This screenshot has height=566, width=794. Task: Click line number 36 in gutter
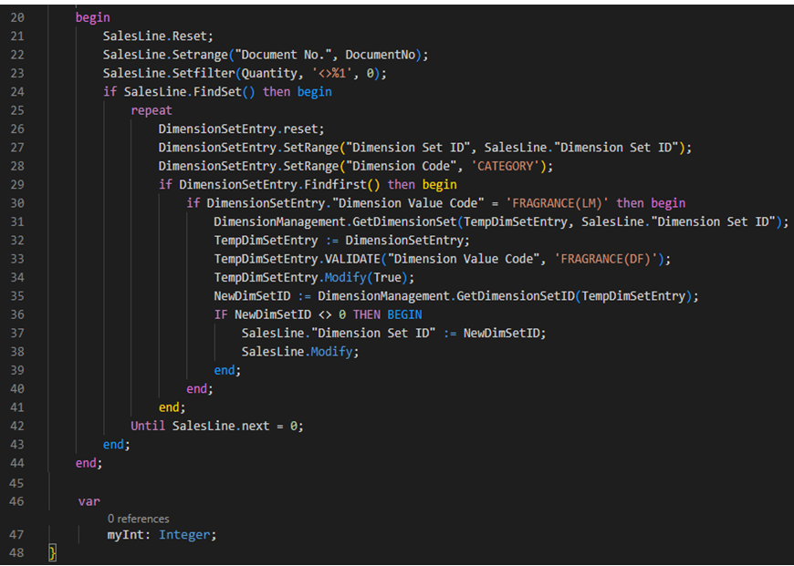click(x=16, y=314)
